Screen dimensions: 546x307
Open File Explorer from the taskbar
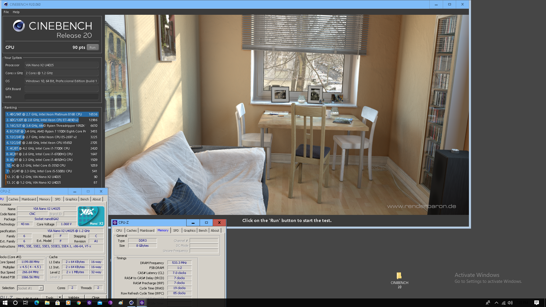tap(47, 303)
